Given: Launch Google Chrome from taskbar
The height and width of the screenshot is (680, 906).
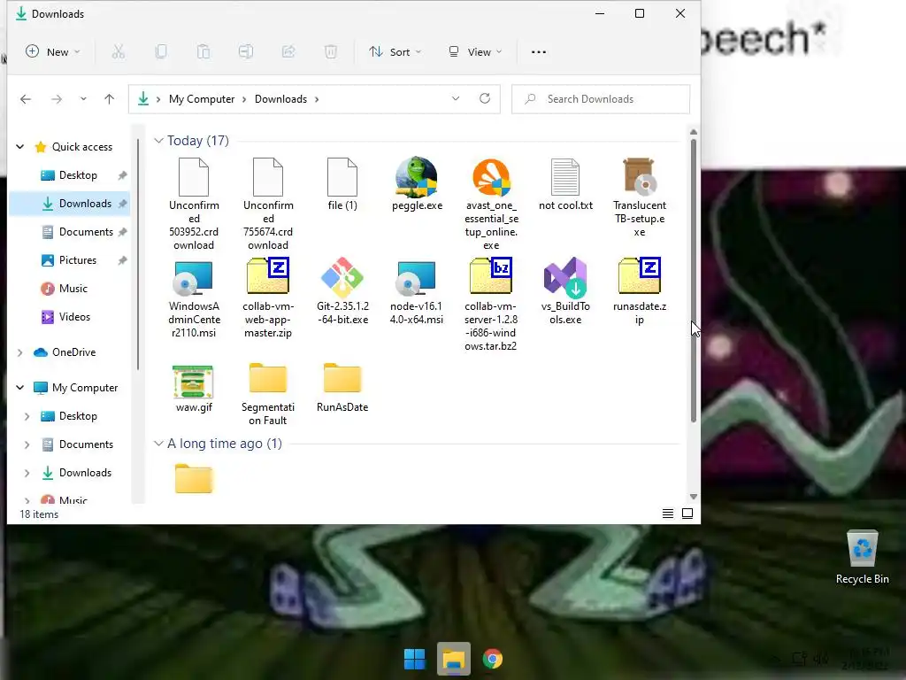Looking at the screenshot, I should [x=492, y=659].
